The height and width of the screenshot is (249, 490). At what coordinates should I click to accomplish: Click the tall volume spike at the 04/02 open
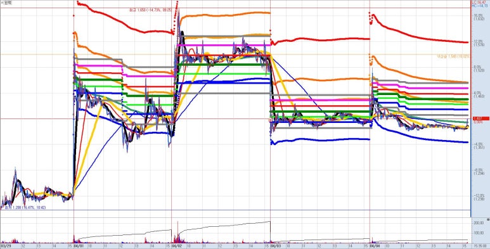click(177, 232)
